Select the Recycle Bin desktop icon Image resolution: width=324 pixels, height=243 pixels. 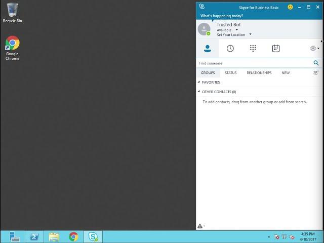click(x=12, y=12)
